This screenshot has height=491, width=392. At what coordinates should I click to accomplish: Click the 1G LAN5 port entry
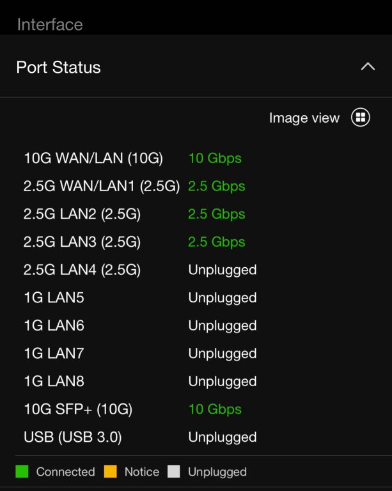coord(54,297)
